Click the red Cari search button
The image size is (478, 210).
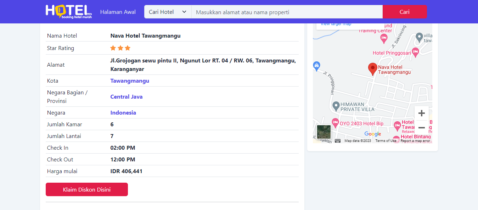405,12
